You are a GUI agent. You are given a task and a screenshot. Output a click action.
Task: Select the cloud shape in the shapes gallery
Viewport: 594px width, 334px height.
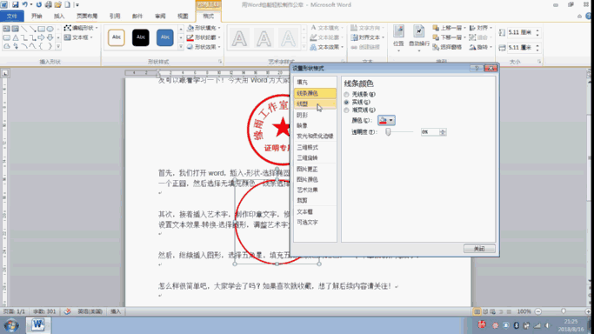click(x=7, y=46)
